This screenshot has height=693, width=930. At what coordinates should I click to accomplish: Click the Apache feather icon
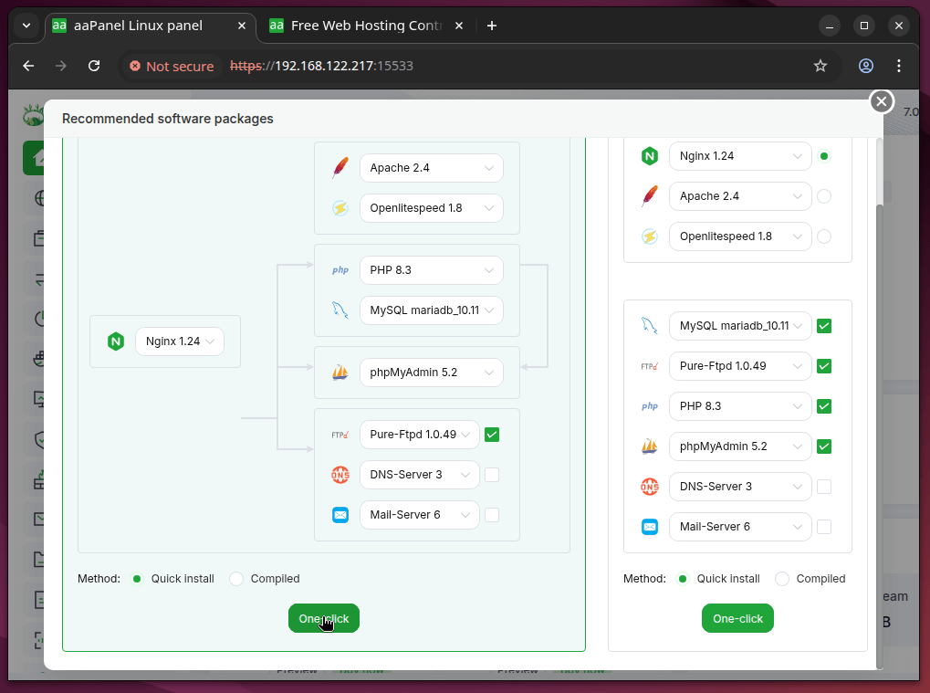[x=340, y=167]
